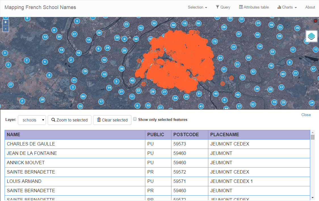Viewport: 319px width, 201px height.
Task: Open the layer switcher icon on map
Action: click(x=311, y=36)
